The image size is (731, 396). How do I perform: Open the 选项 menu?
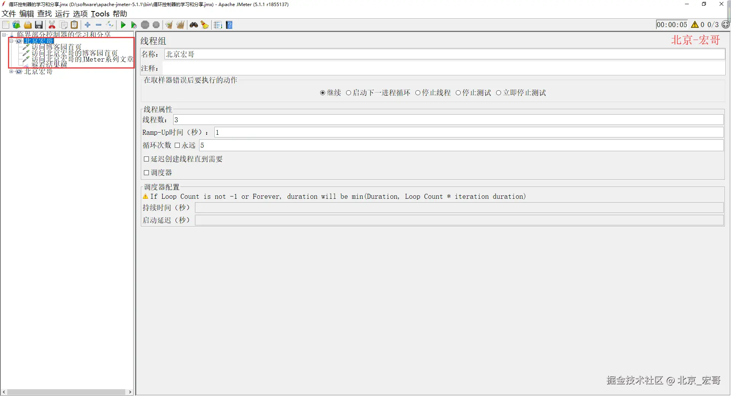[x=80, y=14]
